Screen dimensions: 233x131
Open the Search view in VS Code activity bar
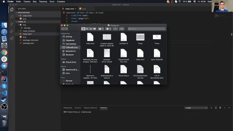coord(12,17)
